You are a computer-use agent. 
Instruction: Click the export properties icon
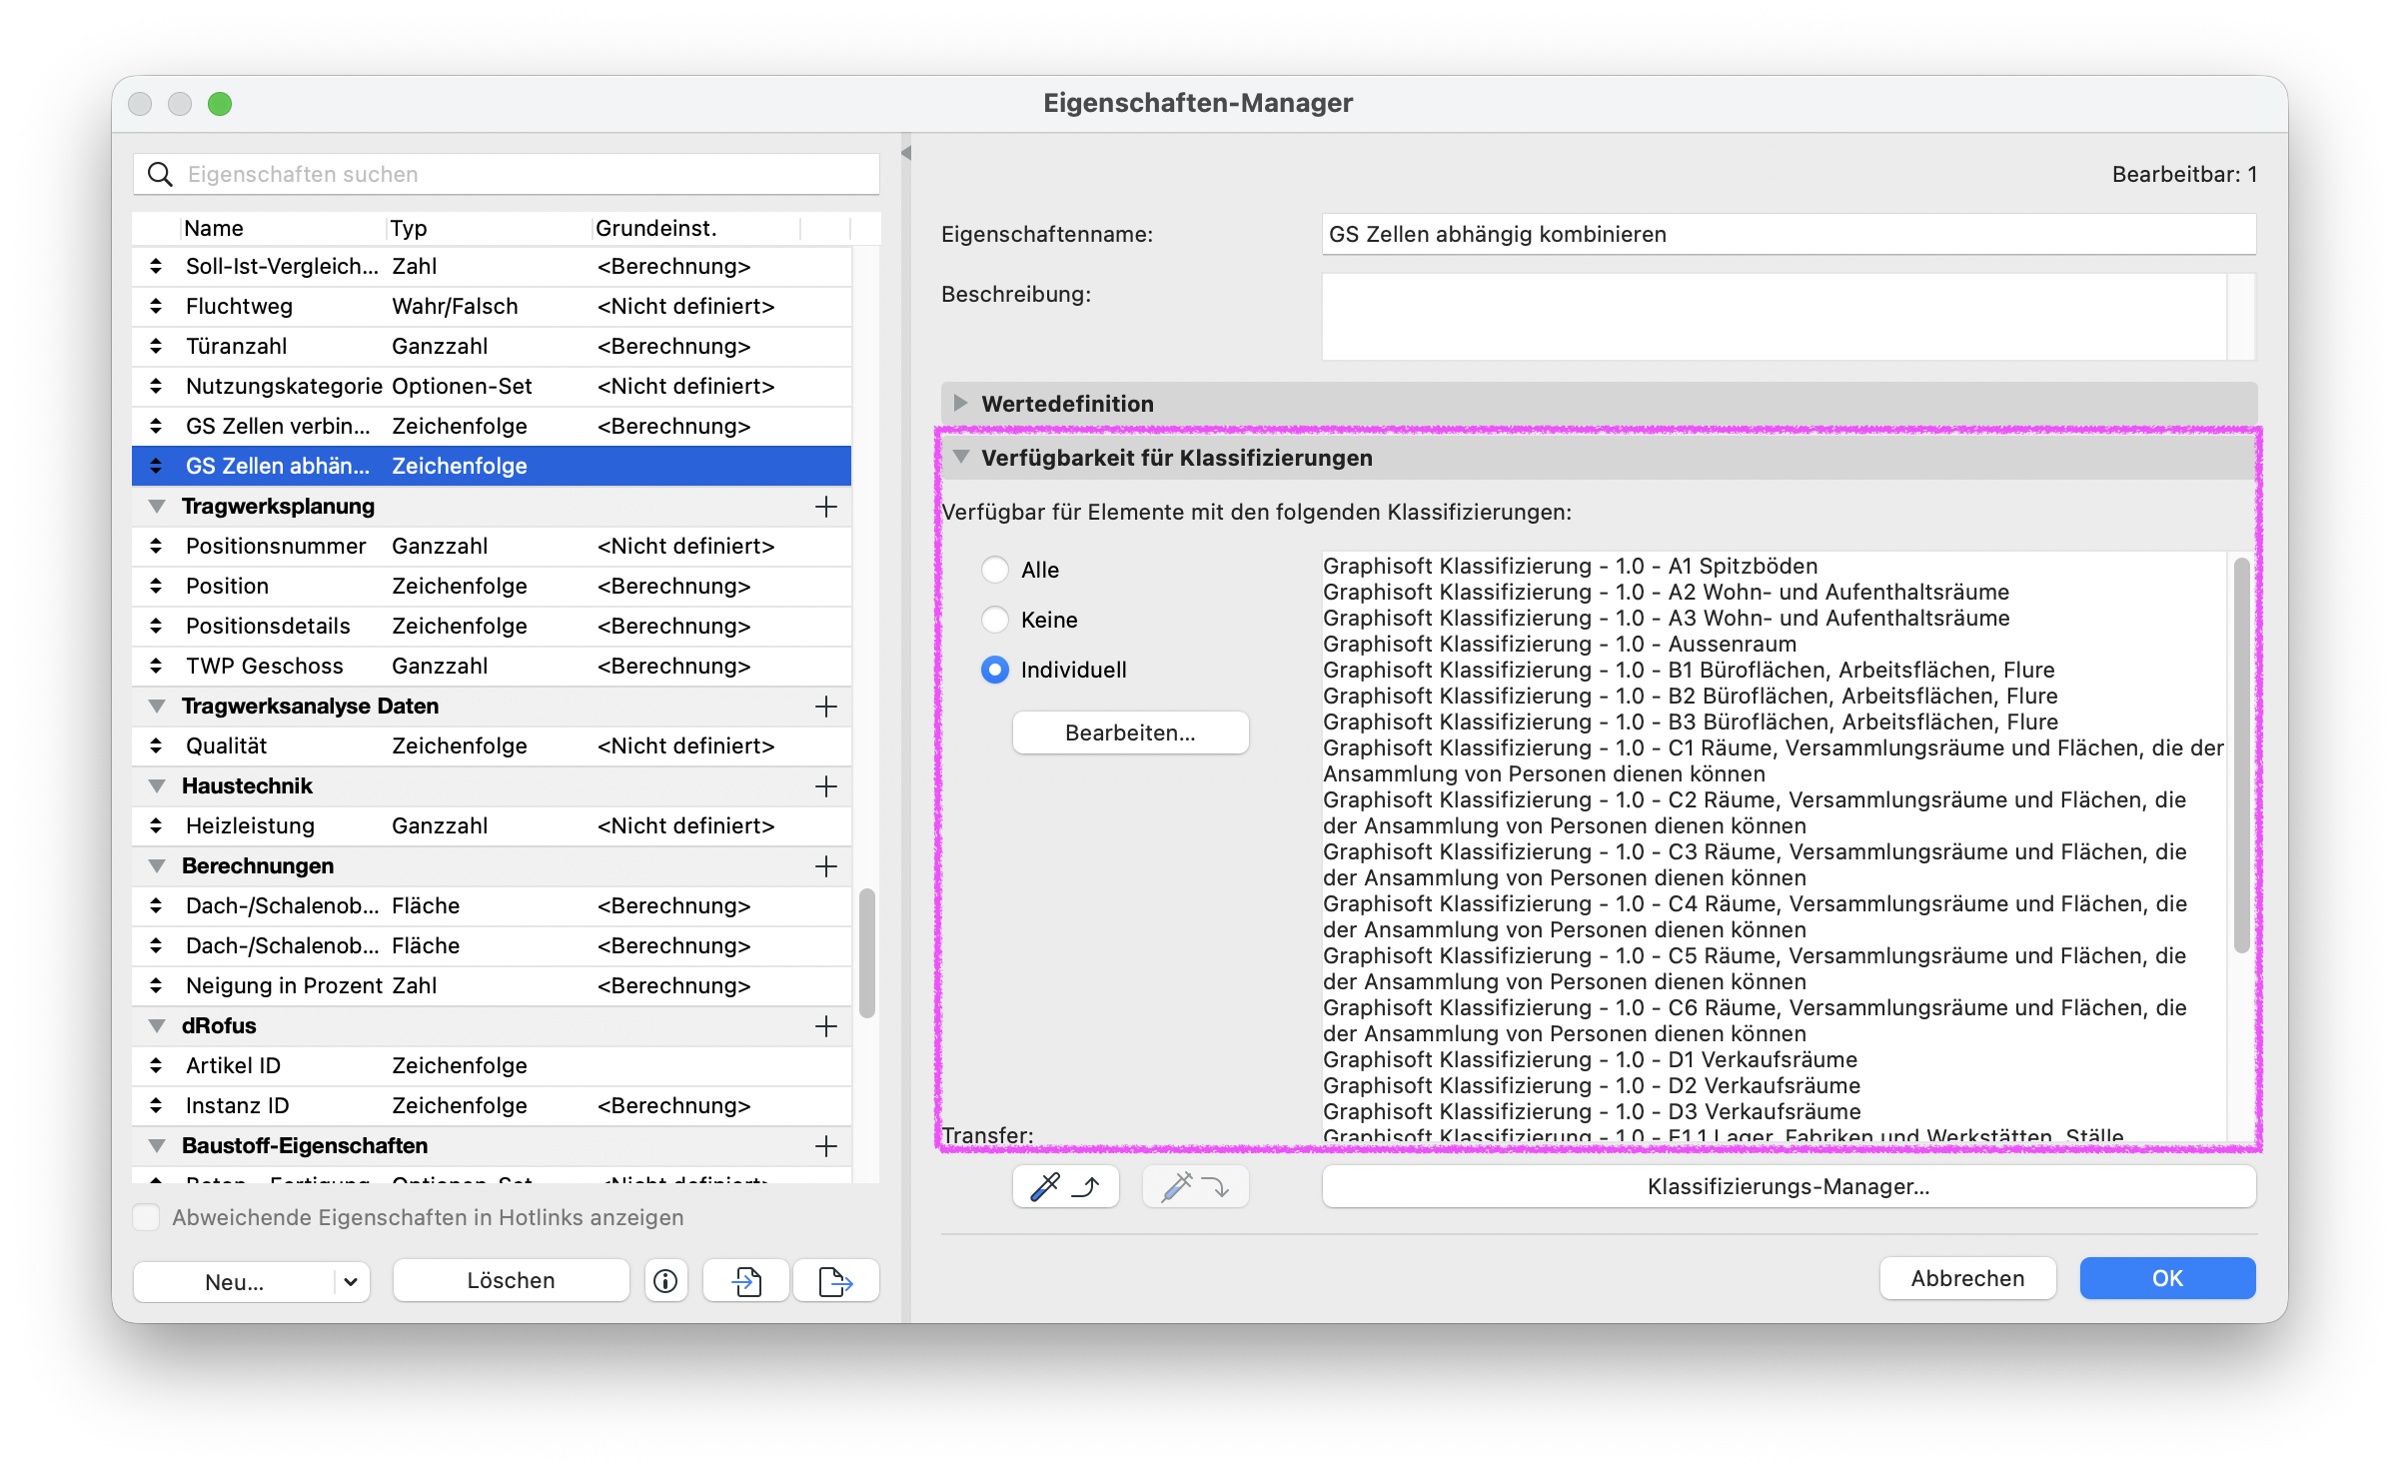coord(835,1280)
